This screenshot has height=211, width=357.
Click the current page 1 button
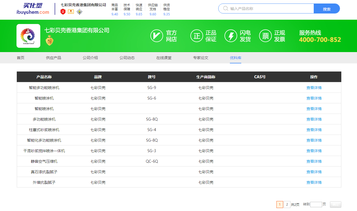[x=280, y=205]
